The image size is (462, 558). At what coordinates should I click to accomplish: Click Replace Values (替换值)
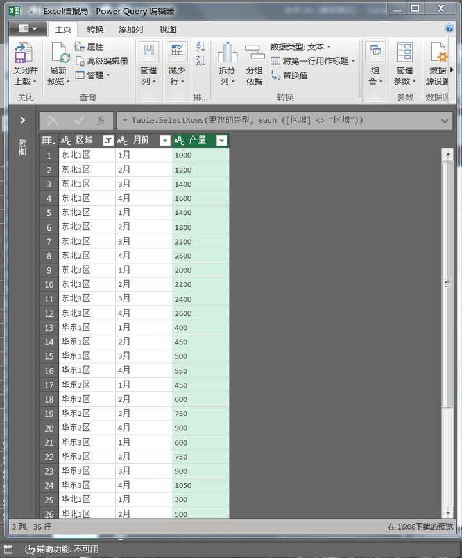289,75
